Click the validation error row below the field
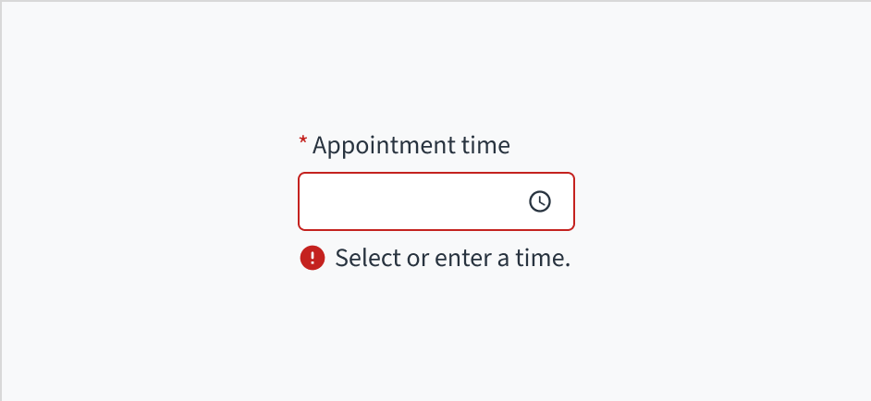The width and height of the screenshot is (871, 401). pyautogui.click(x=435, y=258)
